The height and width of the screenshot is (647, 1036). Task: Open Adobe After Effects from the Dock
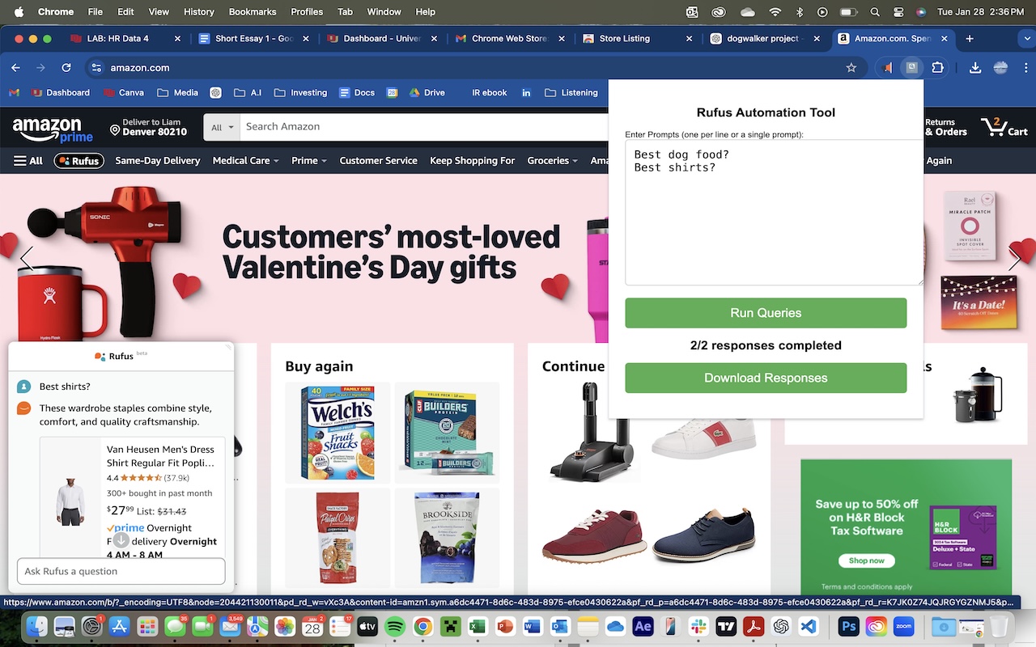tap(643, 626)
